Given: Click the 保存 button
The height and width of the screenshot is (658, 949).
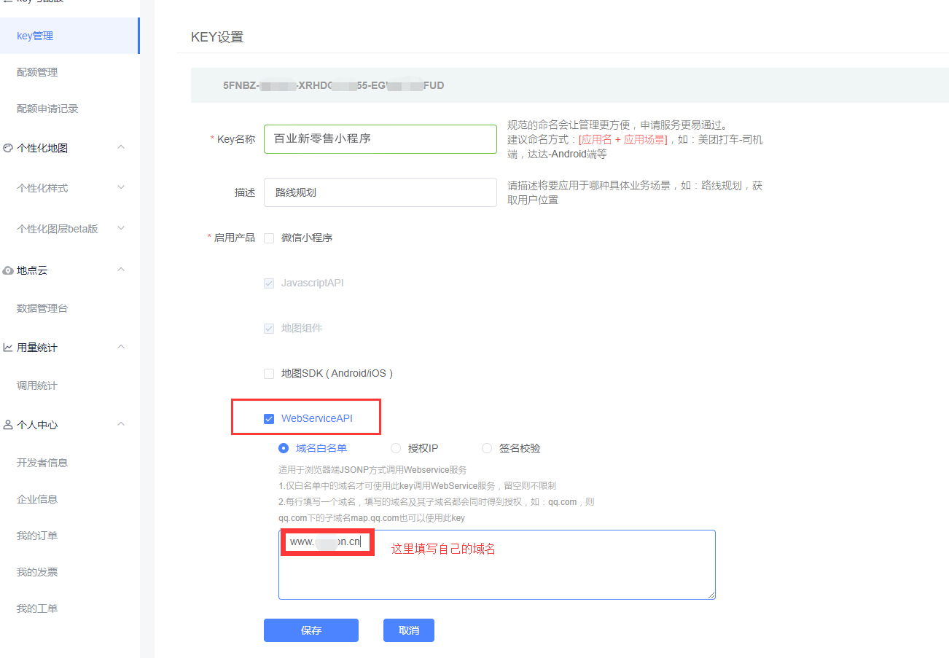Looking at the screenshot, I should click(311, 630).
